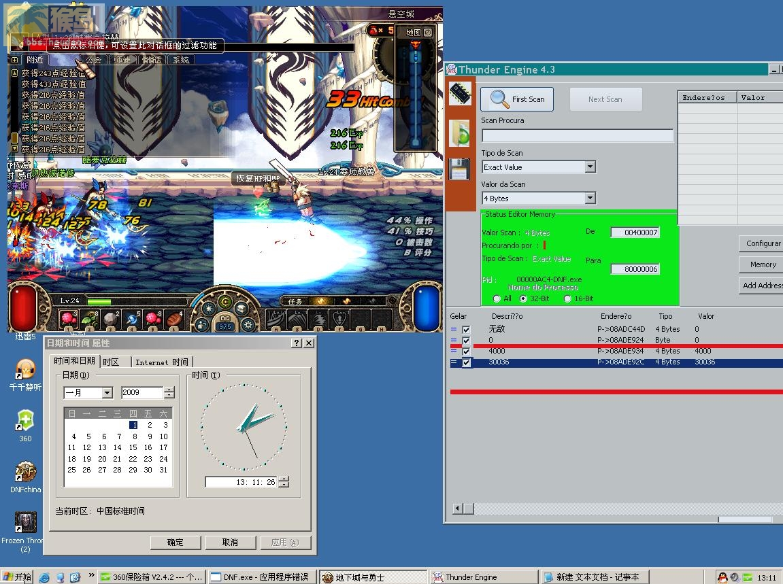Use blue potion item in game slot 4
This screenshot has height=584, width=783.
131,320
